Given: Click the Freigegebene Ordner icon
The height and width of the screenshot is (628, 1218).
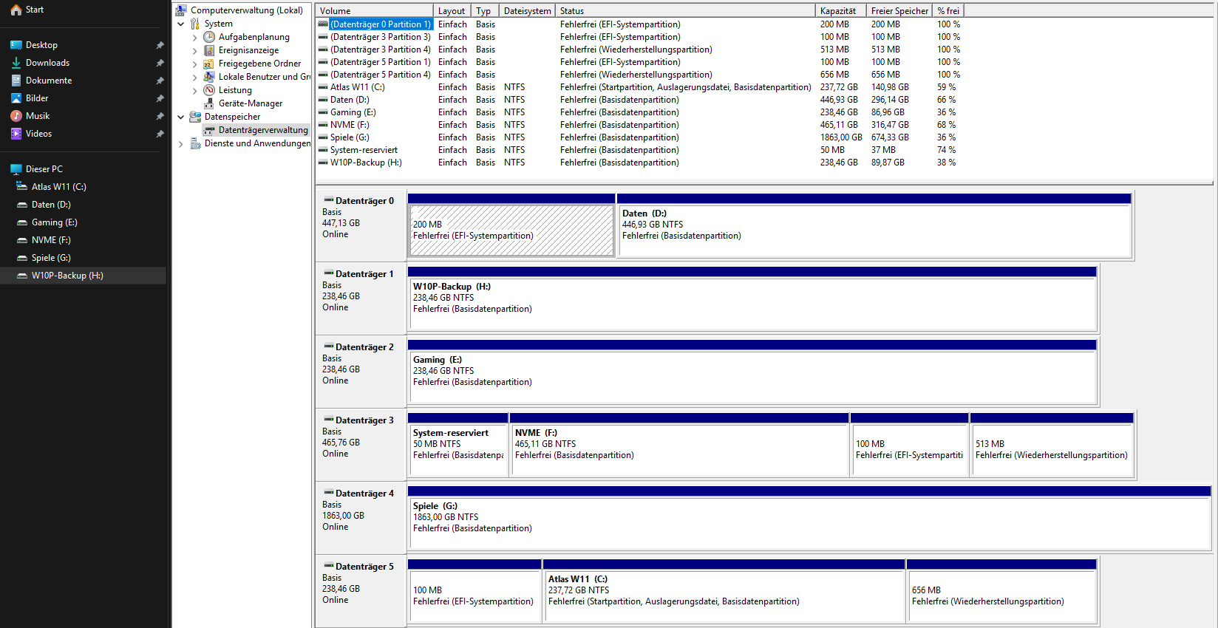Looking at the screenshot, I should [x=209, y=64].
